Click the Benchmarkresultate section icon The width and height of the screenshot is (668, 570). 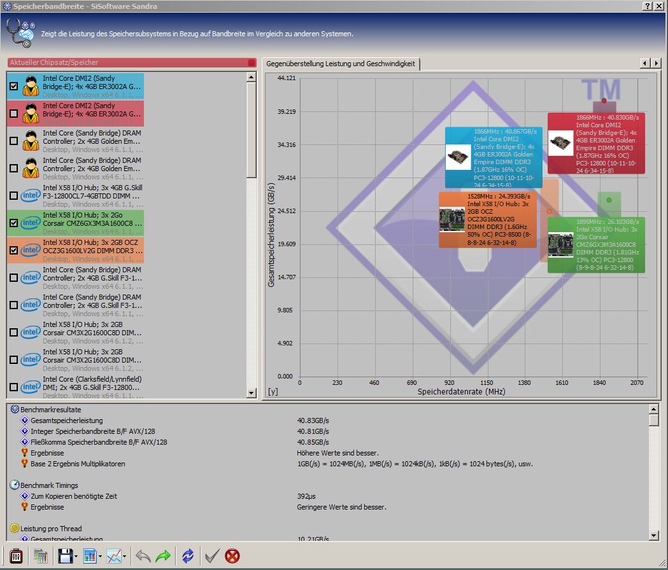pyautogui.click(x=15, y=409)
